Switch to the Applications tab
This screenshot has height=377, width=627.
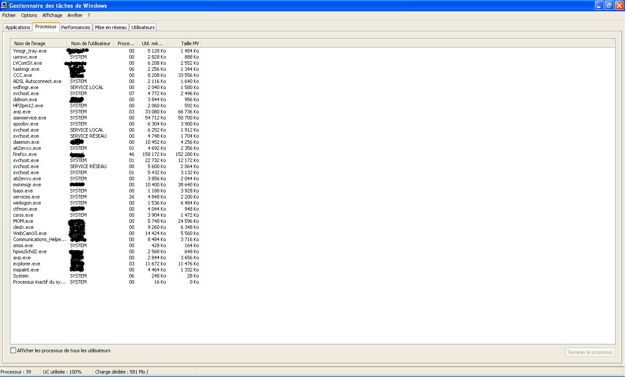pos(18,27)
